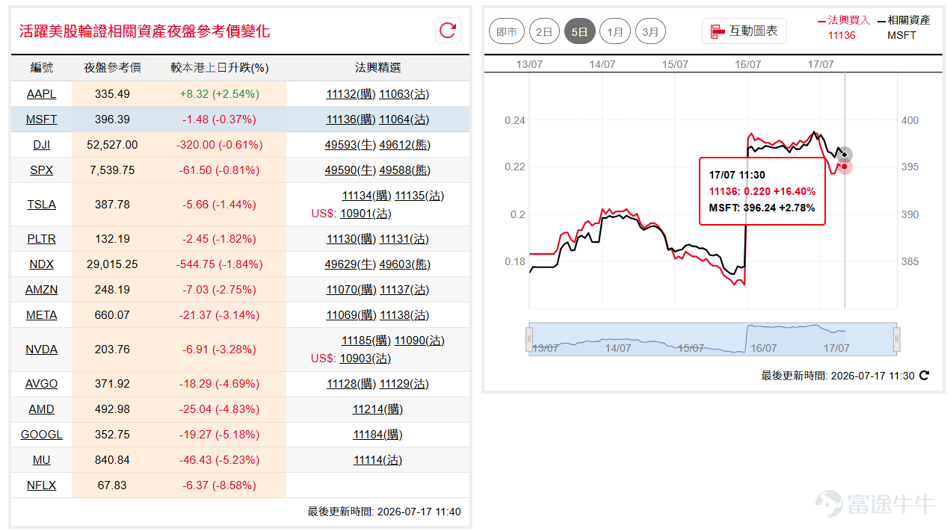The height and width of the screenshot is (531, 950).
Task: Open AAPL call warrant 11132
Action: pyautogui.click(x=351, y=94)
